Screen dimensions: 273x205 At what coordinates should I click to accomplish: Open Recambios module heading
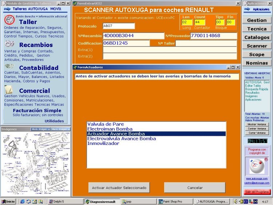coord(36,45)
